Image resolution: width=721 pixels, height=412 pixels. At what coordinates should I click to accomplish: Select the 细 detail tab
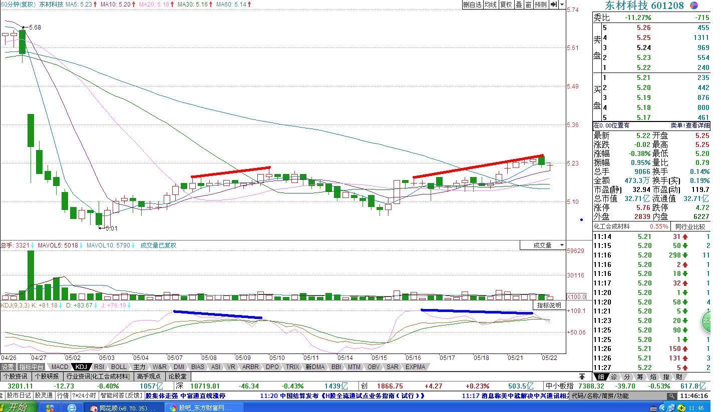tap(601, 376)
